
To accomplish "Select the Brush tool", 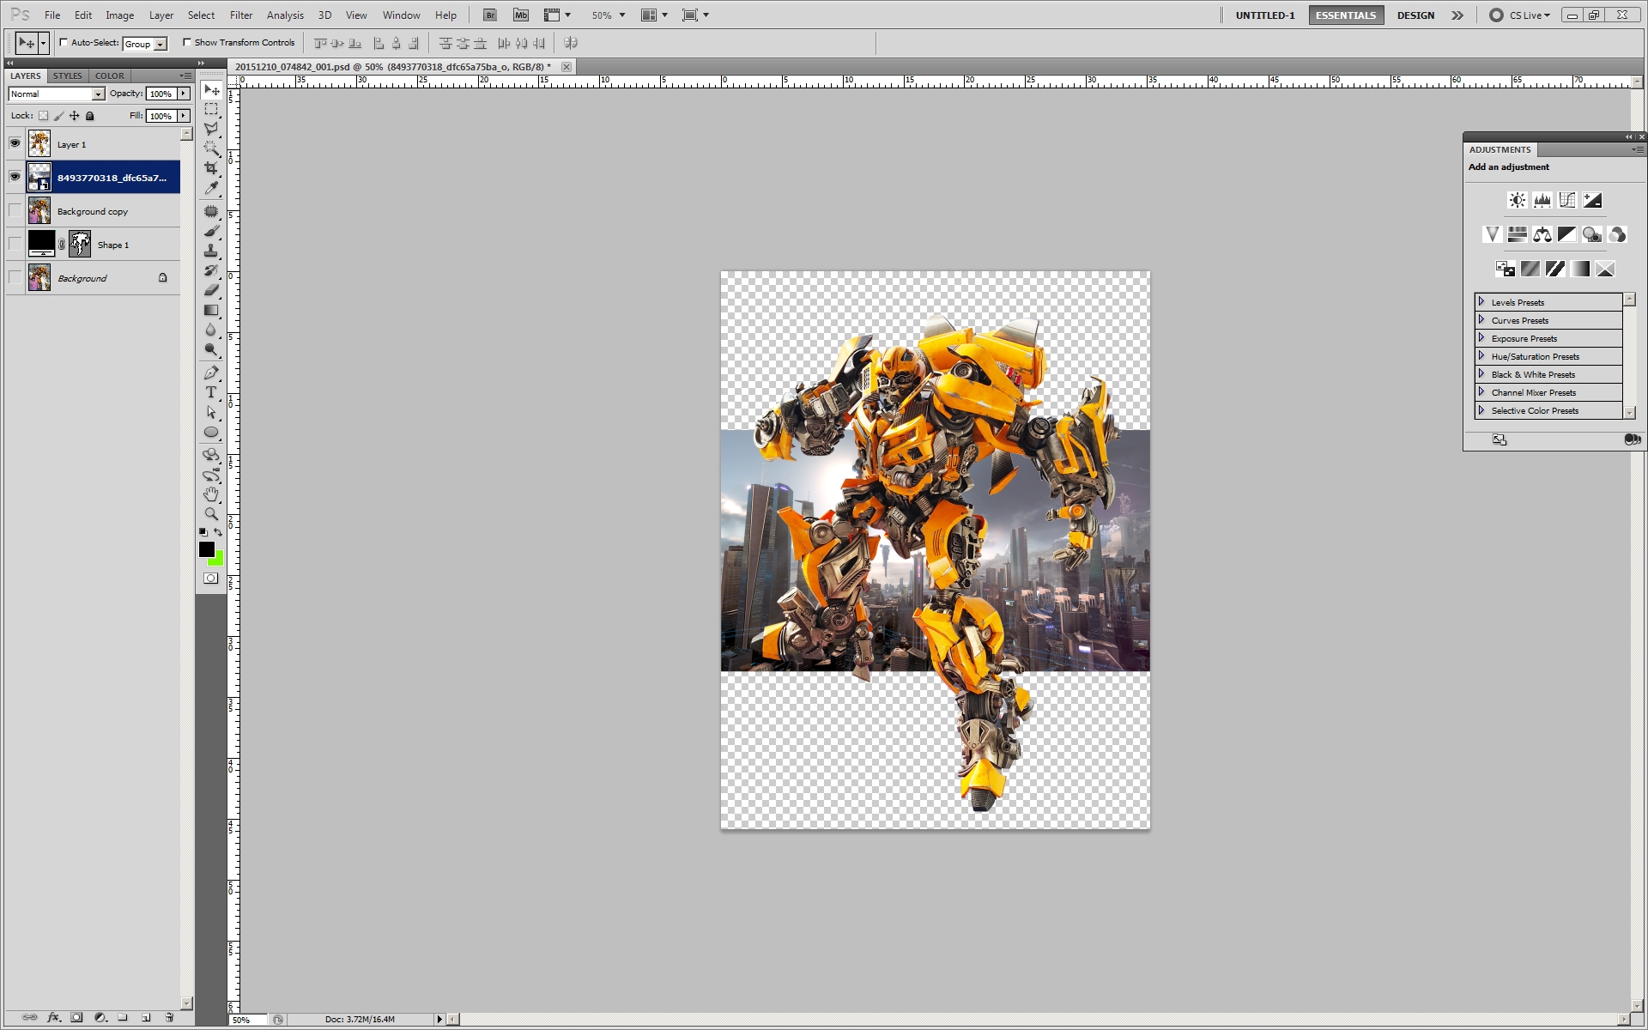I will point(211,231).
